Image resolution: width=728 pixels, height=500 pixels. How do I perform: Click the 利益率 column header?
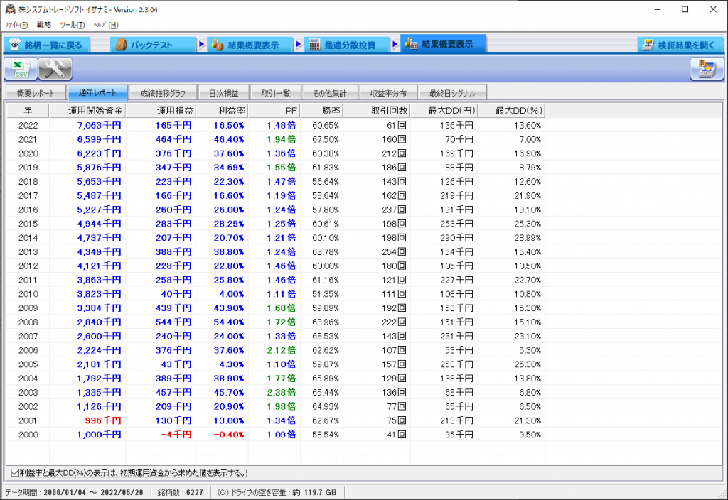(222, 110)
